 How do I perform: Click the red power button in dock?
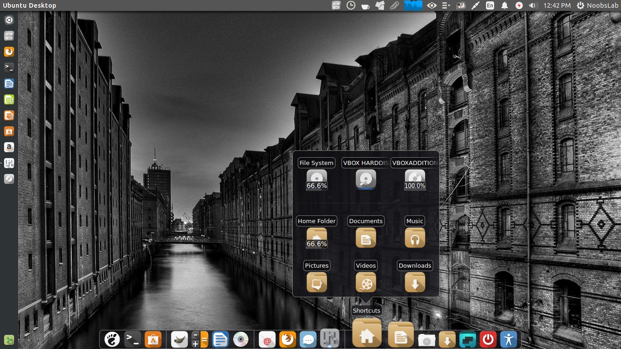coord(488,339)
